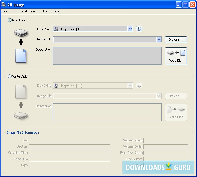This screenshot has width=197, height=177.
Task: Click the gray file icon under Write Disk
Action: pos(21,91)
